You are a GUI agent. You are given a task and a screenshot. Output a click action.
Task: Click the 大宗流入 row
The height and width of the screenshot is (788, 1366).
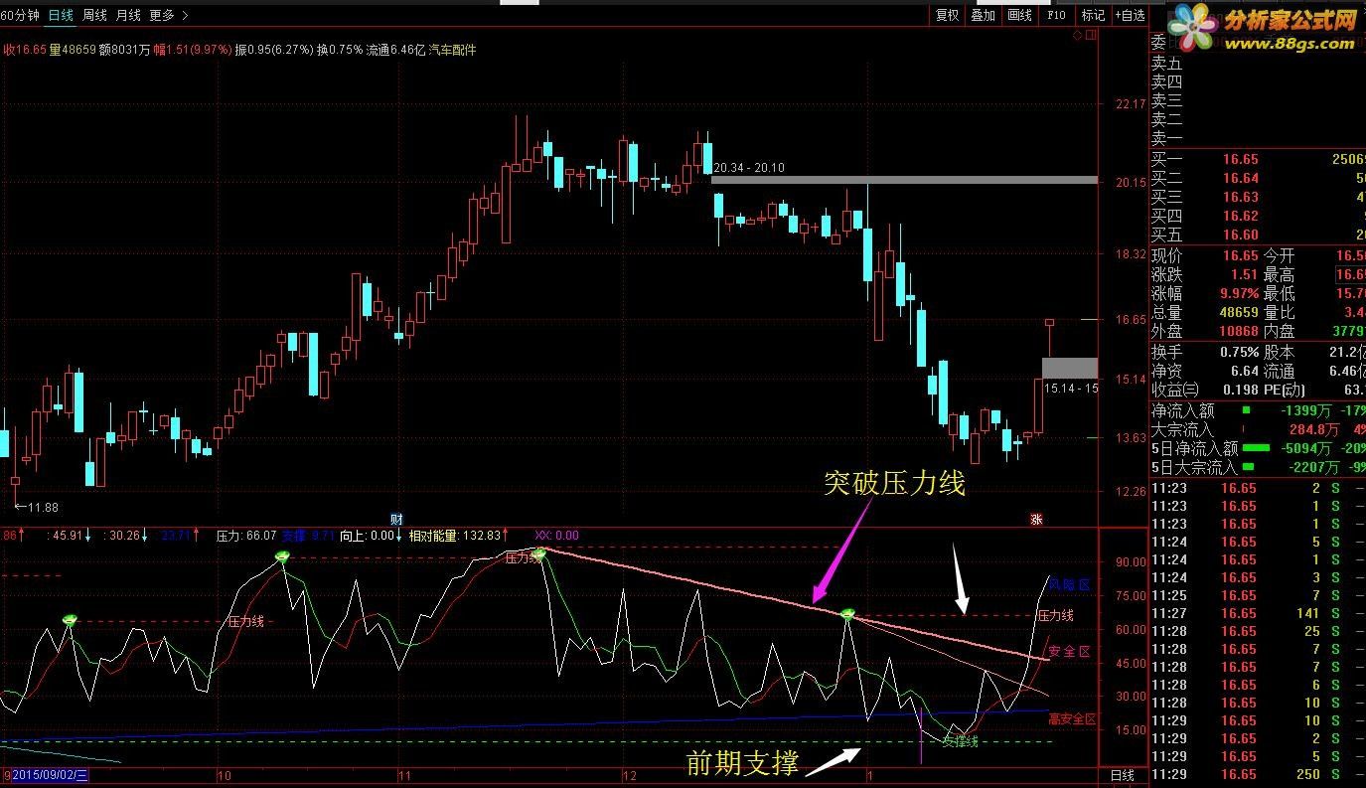click(x=1258, y=430)
